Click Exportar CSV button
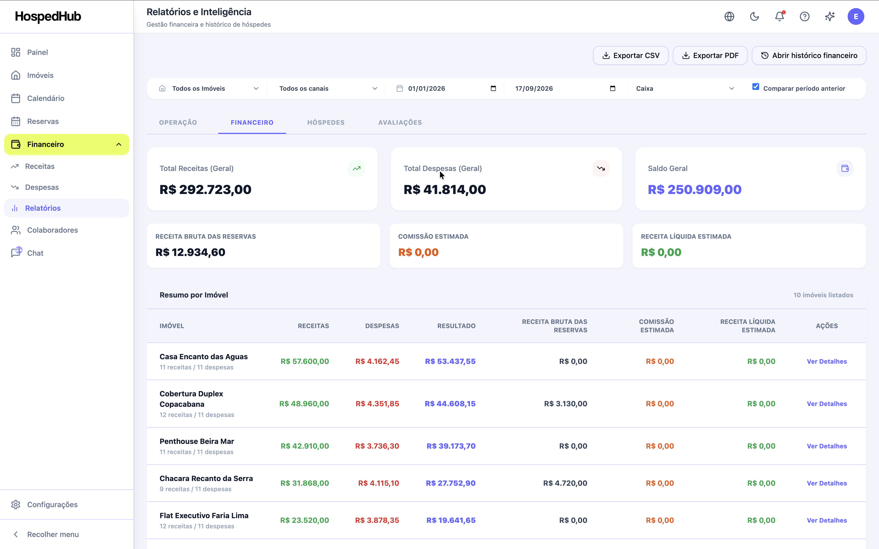This screenshot has height=549, width=879. pyautogui.click(x=630, y=55)
